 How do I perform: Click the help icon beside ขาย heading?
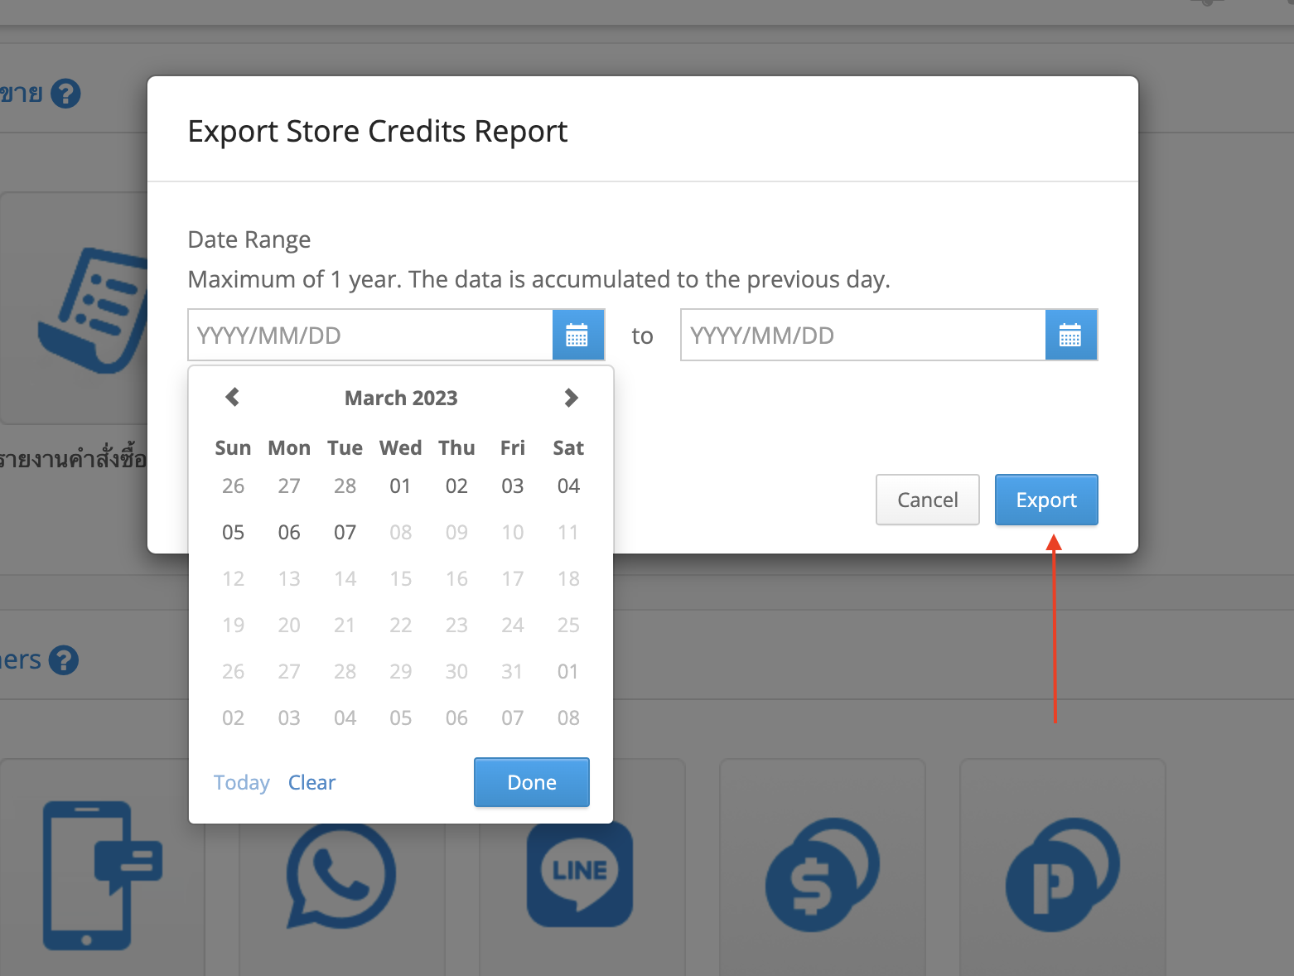[x=65, y=94]
